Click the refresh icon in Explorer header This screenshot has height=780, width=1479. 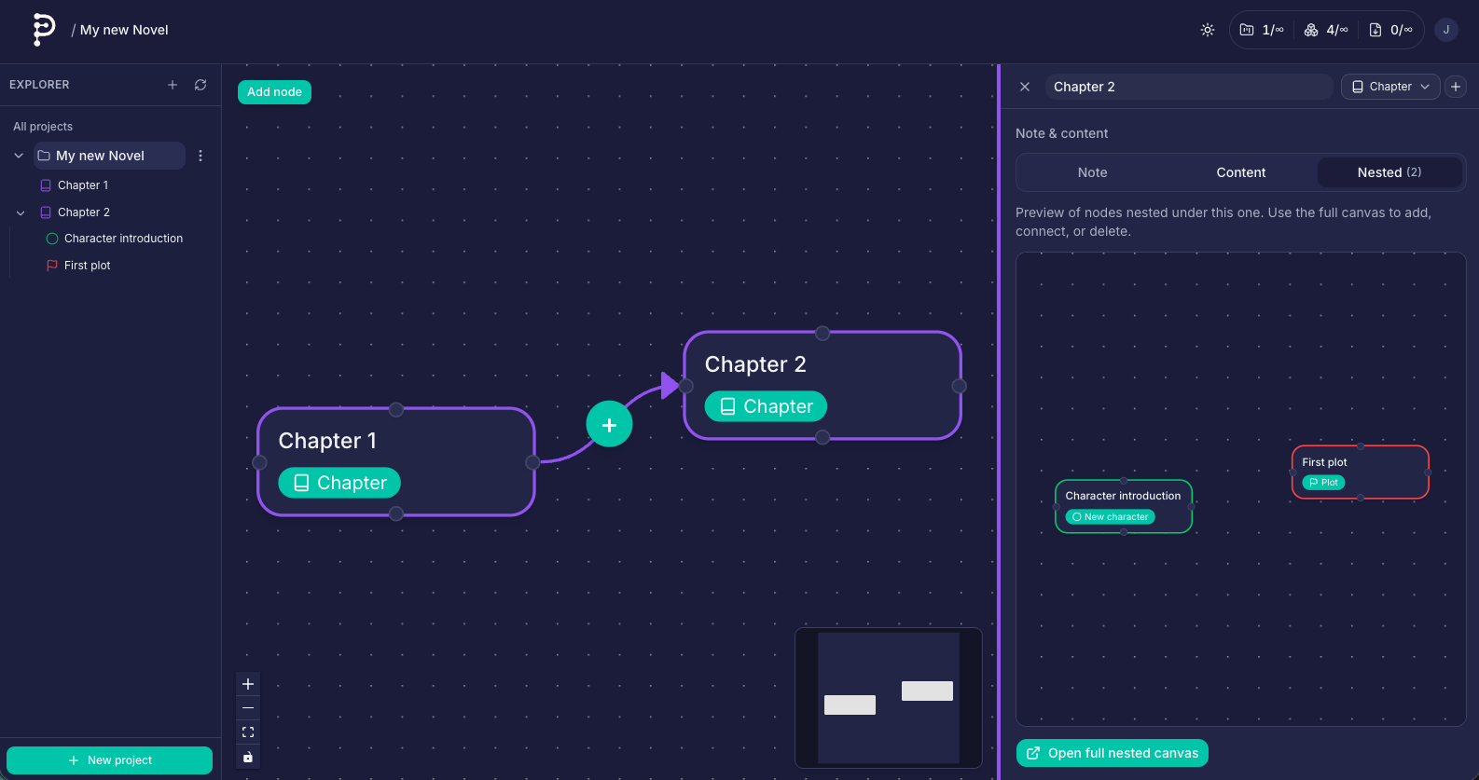click(x=200, y=85)
